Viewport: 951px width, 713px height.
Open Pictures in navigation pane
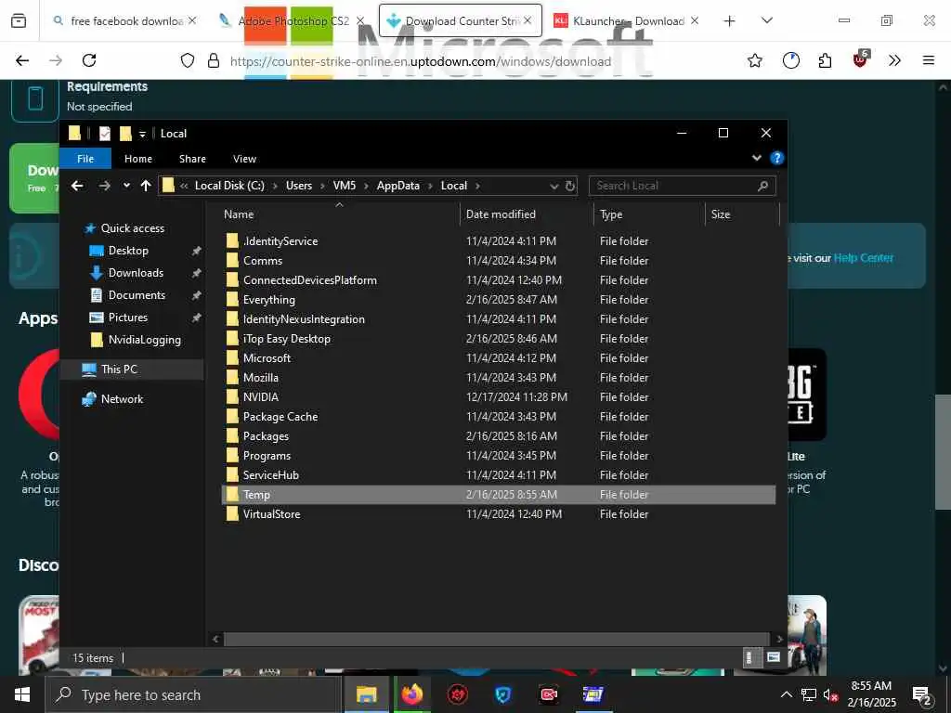point(127,318)
